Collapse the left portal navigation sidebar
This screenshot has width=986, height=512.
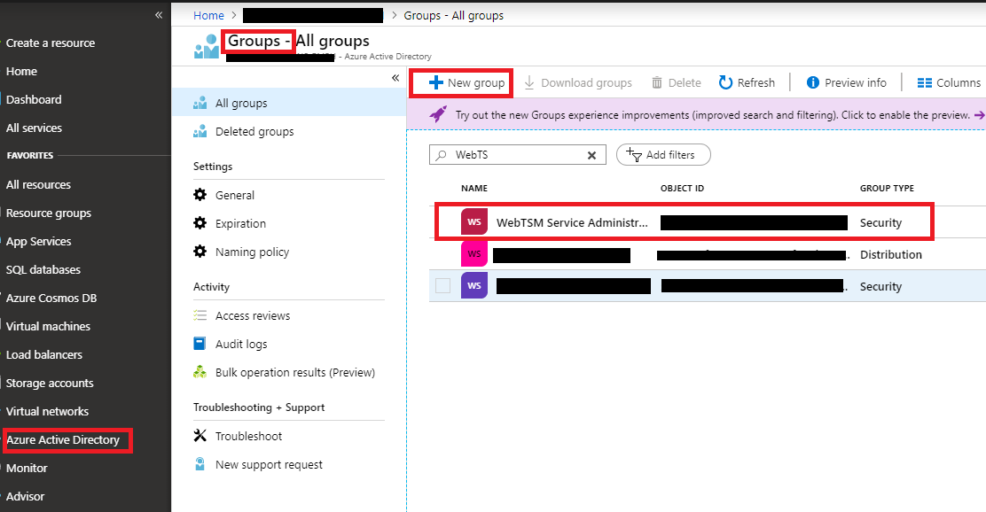(158, 15)
